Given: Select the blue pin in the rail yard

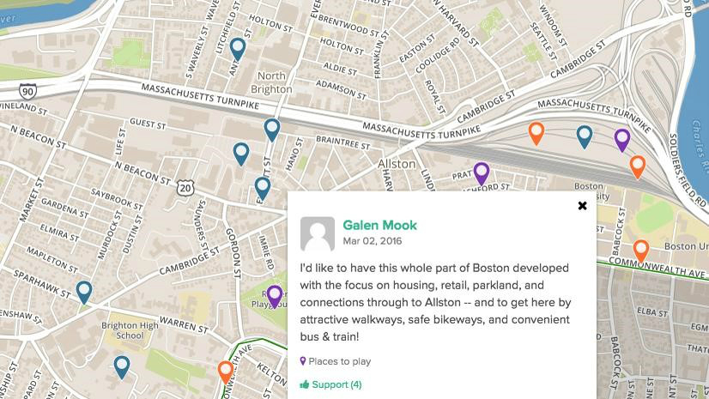Looking at the screenshot, I should (585, 136).
